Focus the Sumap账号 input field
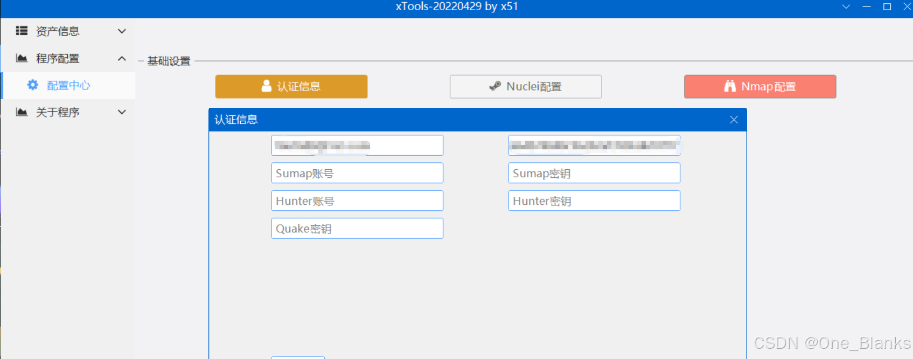The height and width of the screenshot is (359, 913). (x=357, y=173)
